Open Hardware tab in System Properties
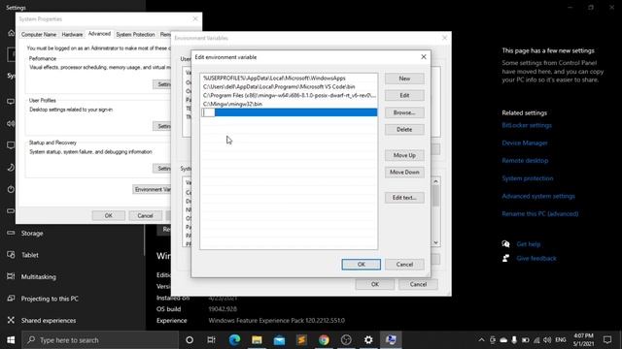 pos(72,35)
